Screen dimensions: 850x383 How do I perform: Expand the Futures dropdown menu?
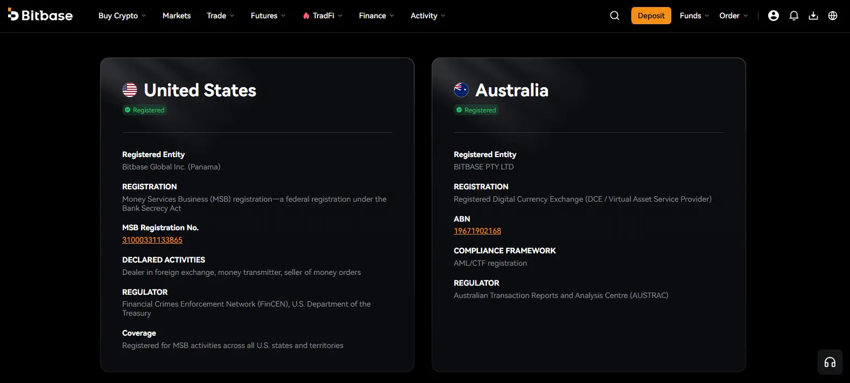coord(268,16)
